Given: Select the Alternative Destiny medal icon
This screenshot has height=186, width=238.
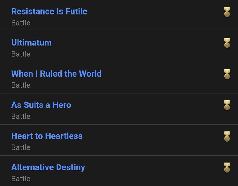Looking at the screenshot, I should 227,168.
